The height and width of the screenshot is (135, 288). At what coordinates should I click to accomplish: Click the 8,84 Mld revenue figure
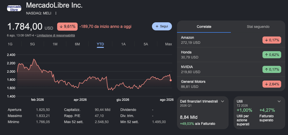(x=189, y=117)
